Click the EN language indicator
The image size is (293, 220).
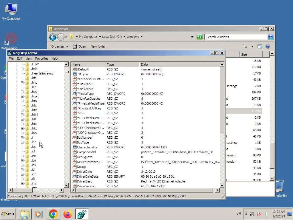point(238,213)
